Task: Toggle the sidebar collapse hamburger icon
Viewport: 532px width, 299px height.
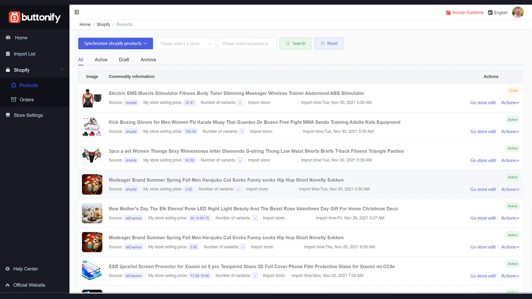Action: coord(77,12)
